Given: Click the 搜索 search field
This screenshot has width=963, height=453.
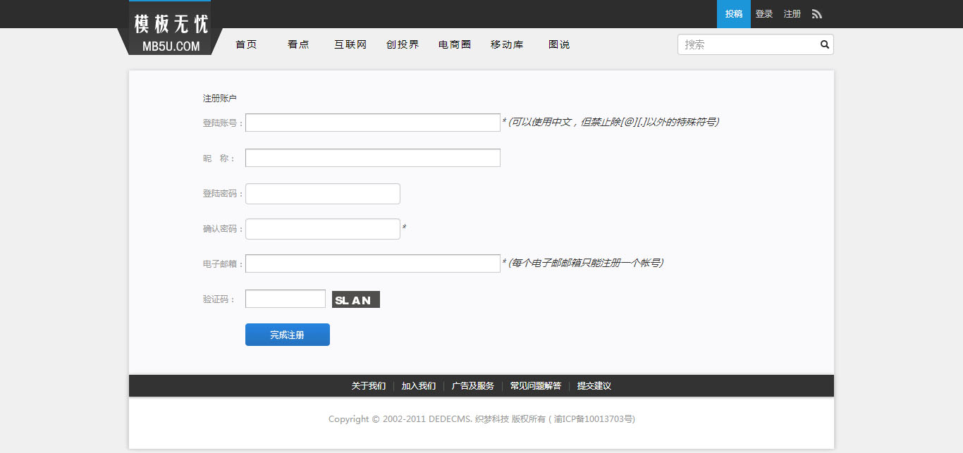Looking at the screenshot, I should click(747, 44).
